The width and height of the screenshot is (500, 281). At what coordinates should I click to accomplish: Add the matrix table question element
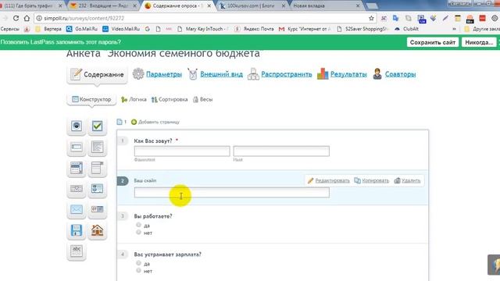point(97,168)
